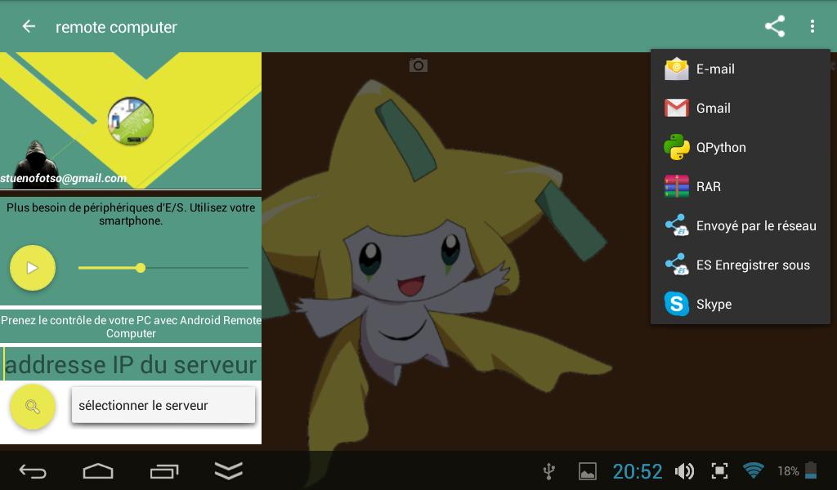Viewport: 837px width, 490px height.
Task: Tap the screenshot capture frame icon
Action: (x=719, y=470)
